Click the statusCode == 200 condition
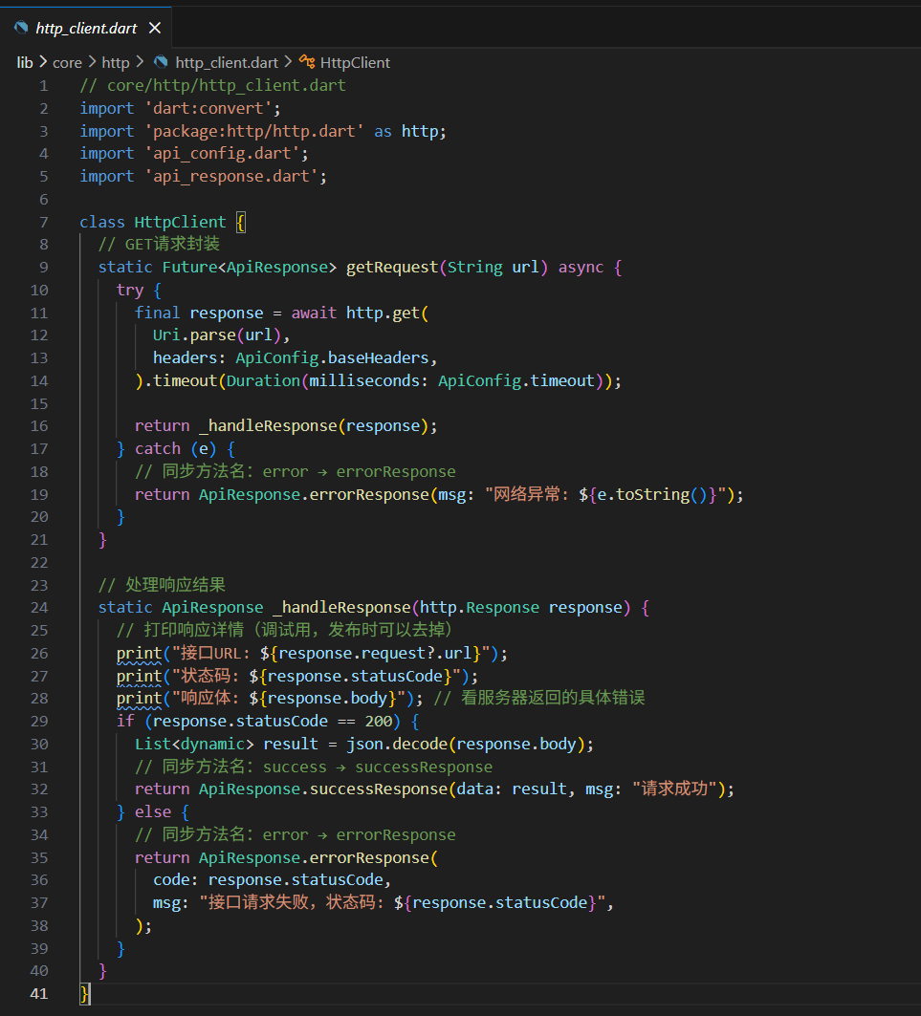 pos(273,722)
